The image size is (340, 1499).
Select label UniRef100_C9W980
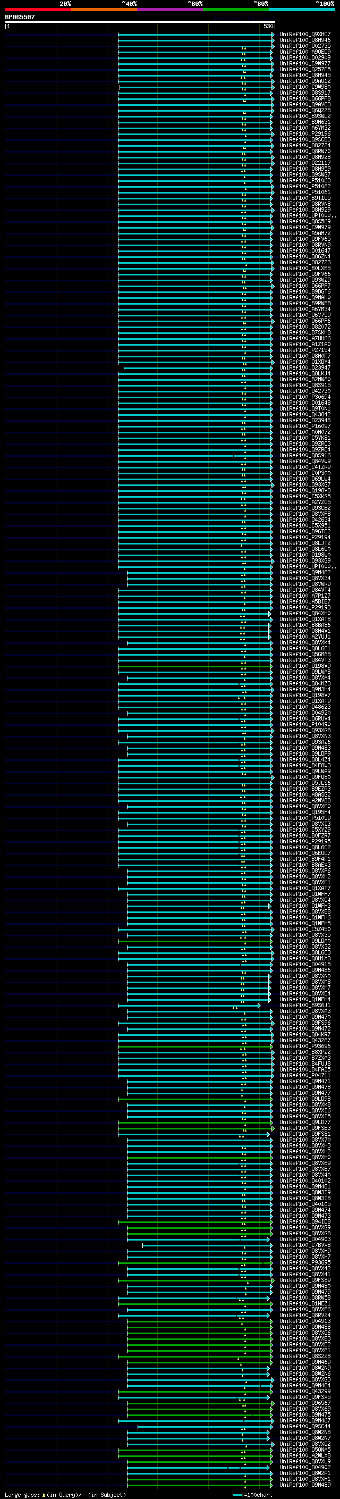pos(305,87)
